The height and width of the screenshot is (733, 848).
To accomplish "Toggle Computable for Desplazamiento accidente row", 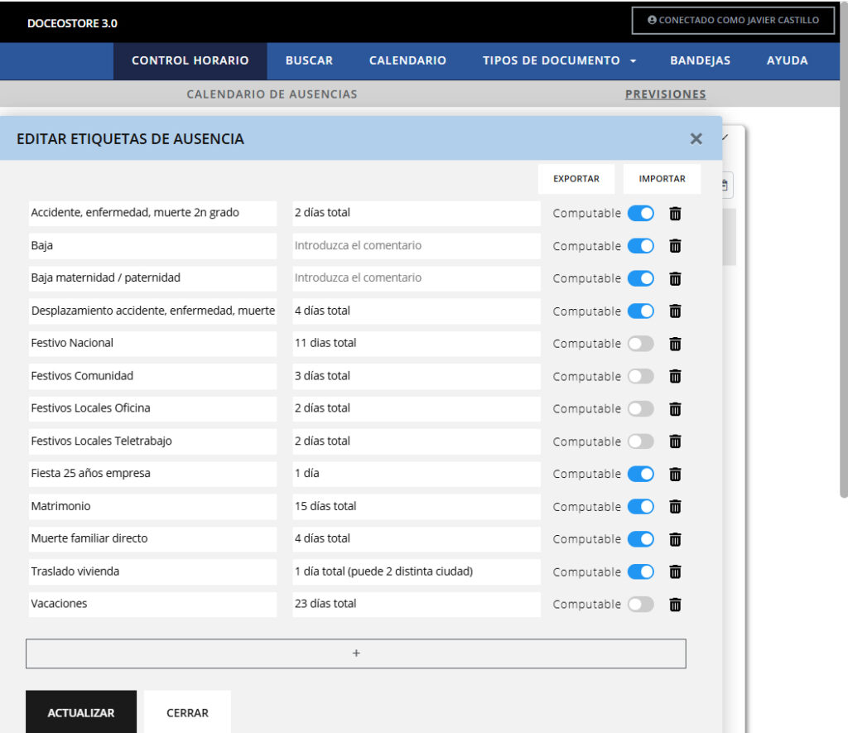I will click(641, 311).
